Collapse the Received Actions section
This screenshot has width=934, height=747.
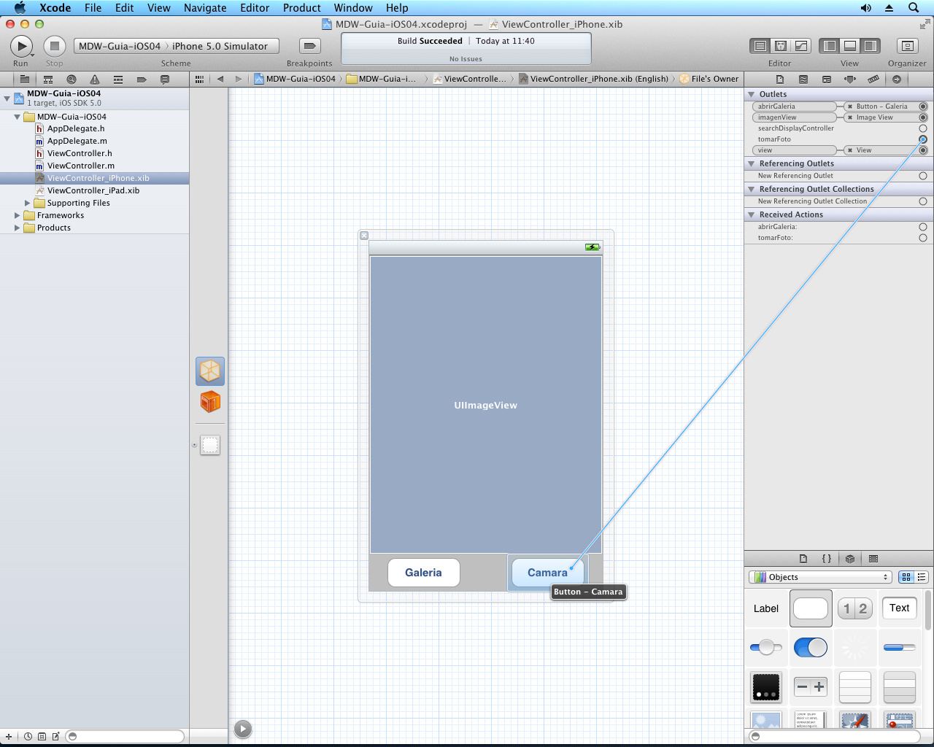point(752,214)
